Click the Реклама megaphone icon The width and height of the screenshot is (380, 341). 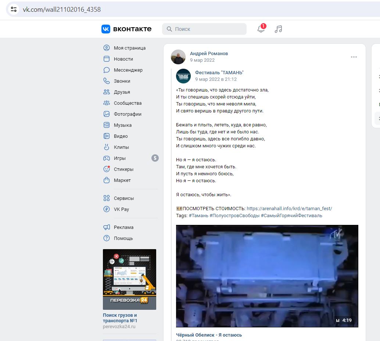click(106, 227)
